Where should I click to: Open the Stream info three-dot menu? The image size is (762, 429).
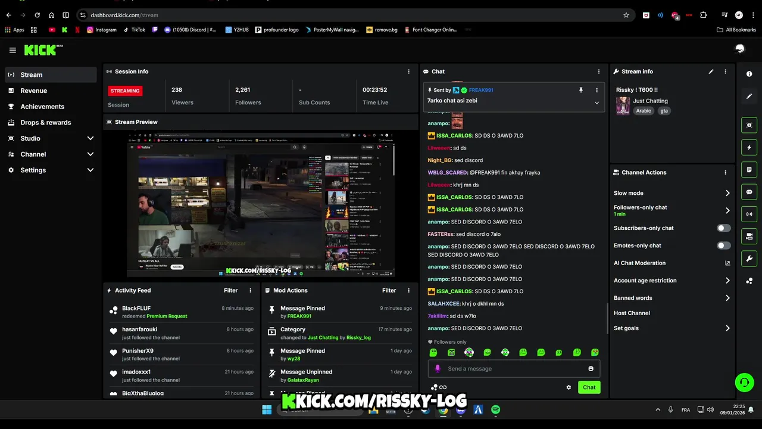point(725,71)
